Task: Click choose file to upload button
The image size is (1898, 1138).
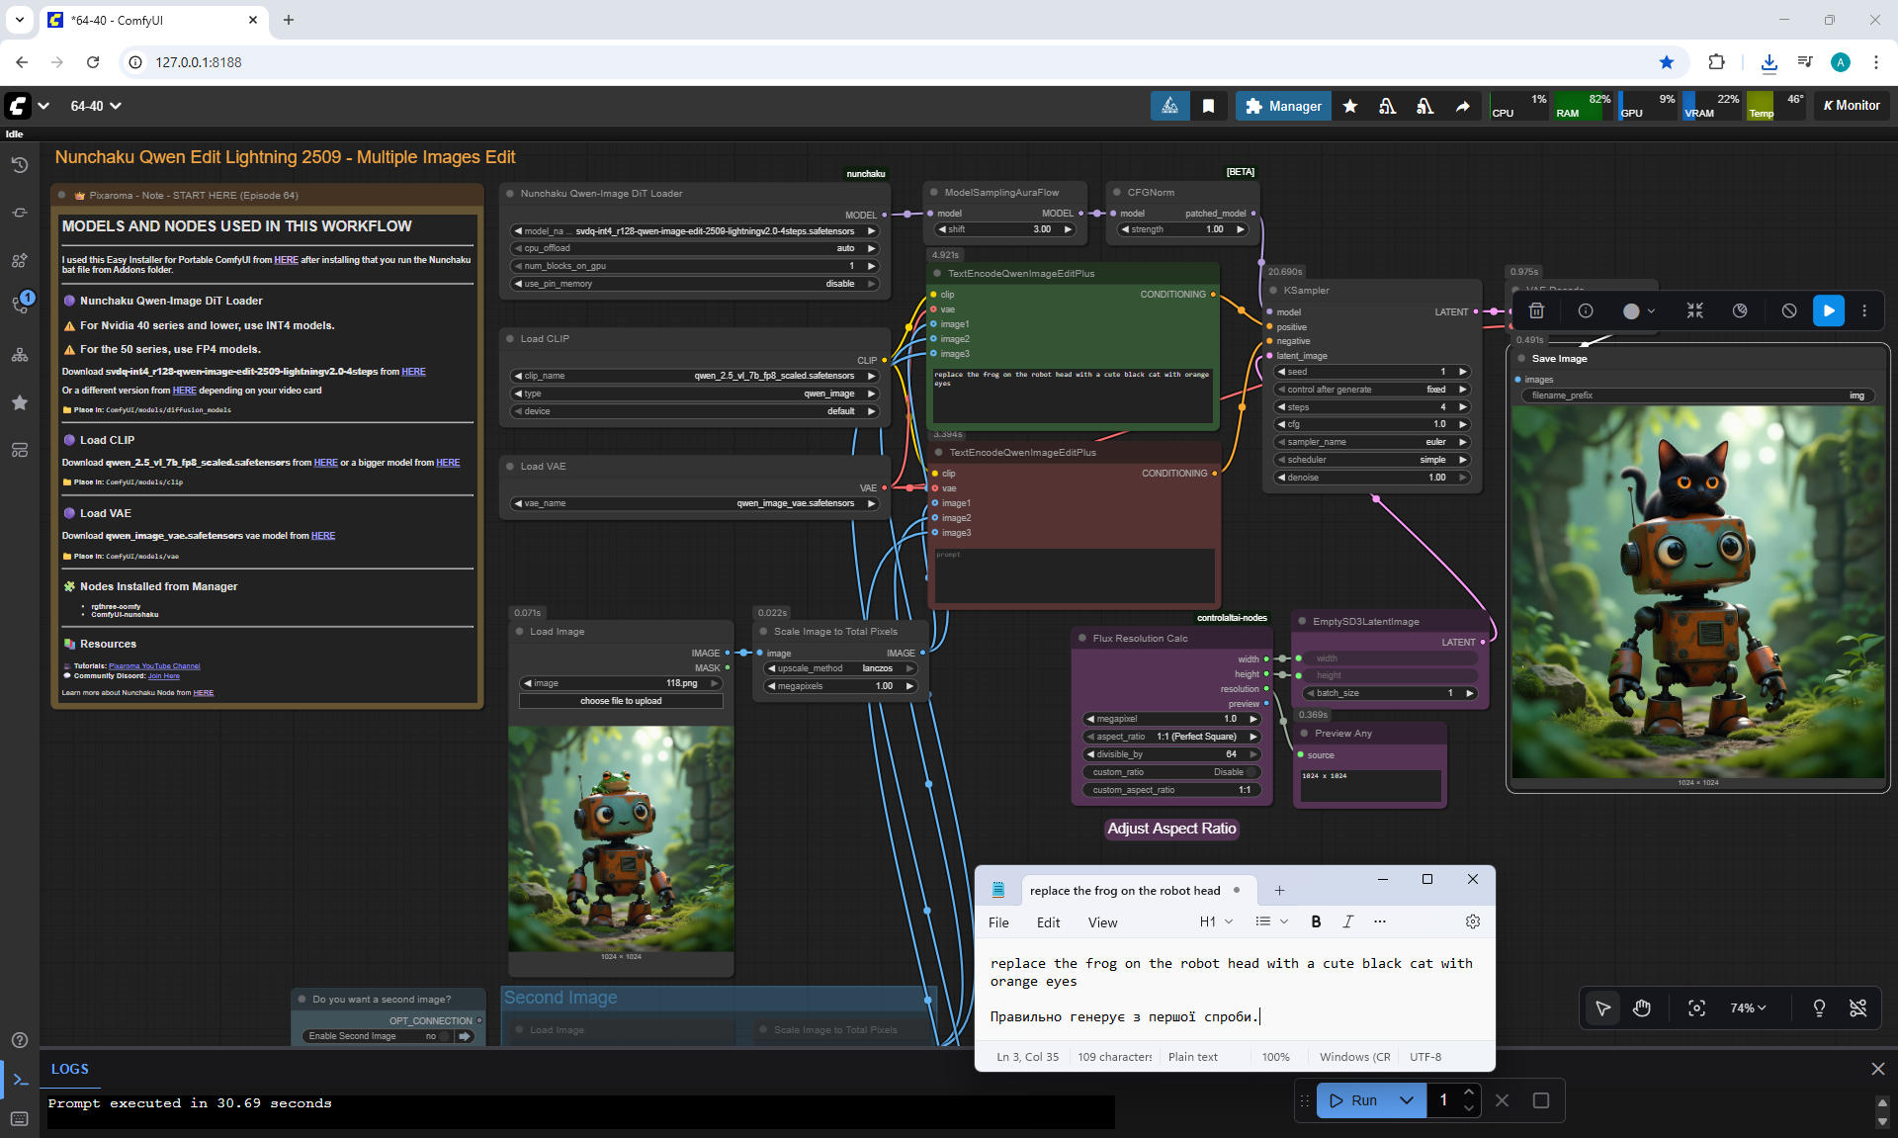Action: [621, 701]
